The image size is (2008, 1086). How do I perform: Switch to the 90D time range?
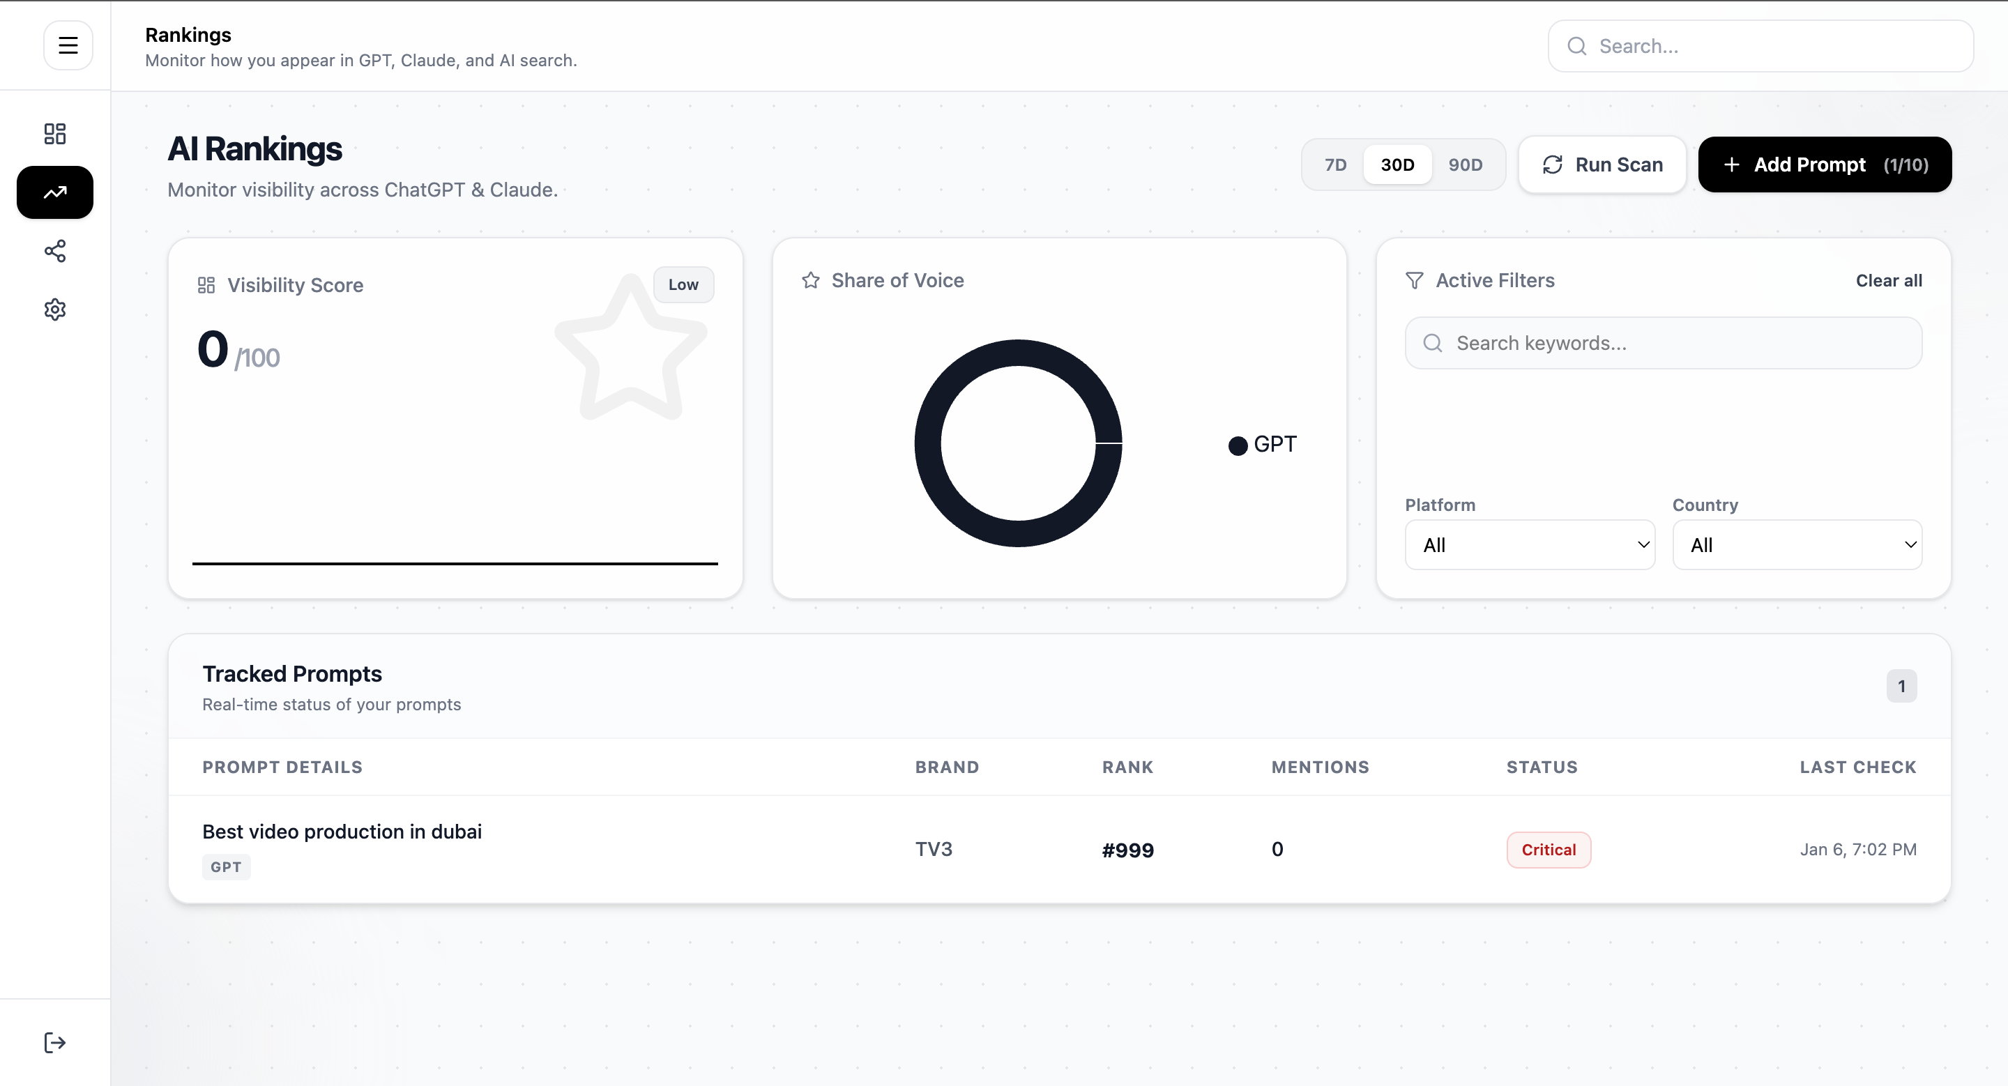(1466, 165)
